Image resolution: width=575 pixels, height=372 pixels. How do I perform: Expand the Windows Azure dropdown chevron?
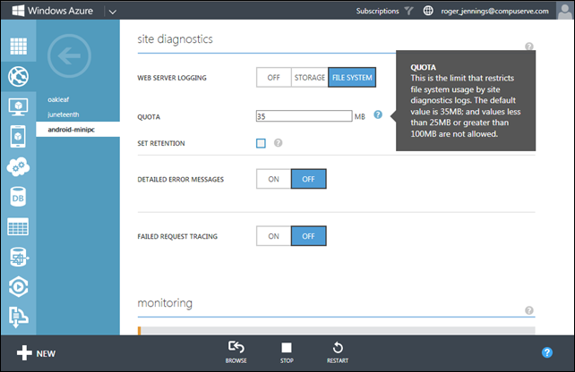click(113, 12)
